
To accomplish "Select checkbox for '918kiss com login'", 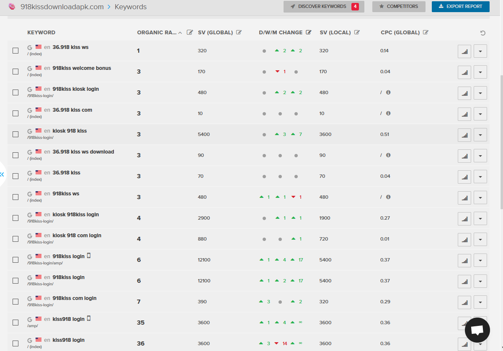I will (15, 302).
